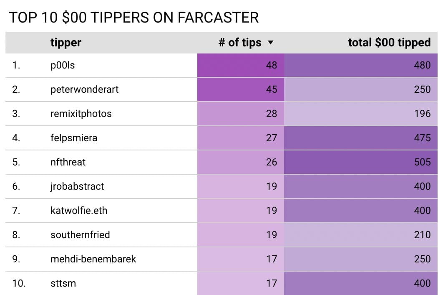Viewport: 438px width, 295px height.
Task: Sort by 'total $00 tipped' header
Action: pos(389,43)
